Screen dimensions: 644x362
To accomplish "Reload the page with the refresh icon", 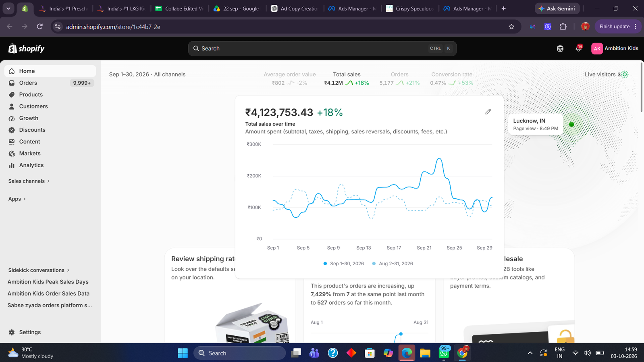I will [39, 27].
